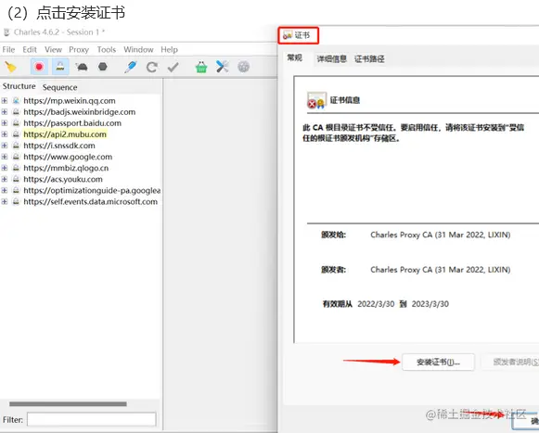Click 证书 dialog title icon
Screen dimensions: 539x433
[x=288, y=35]
